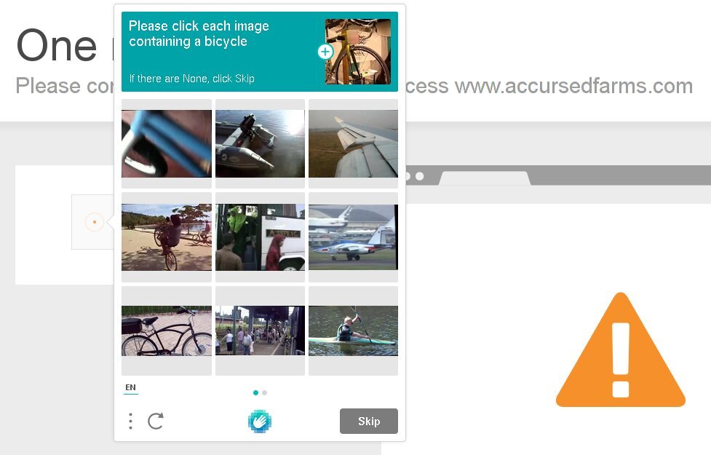Click the hCaptcha hand logo
Screen dimensions: 711x455
coord(260,421)
